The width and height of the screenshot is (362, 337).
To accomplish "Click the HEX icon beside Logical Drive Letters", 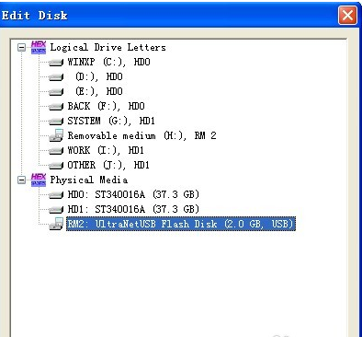I will (x=39, y=47).
